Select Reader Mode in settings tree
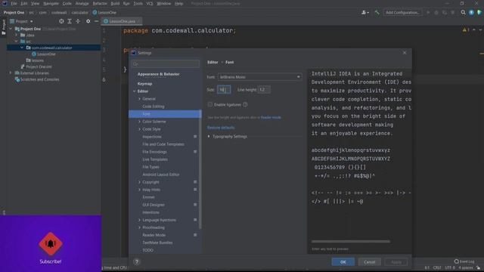The width and height of the screenshot is (484, 272). coord(154,235)
